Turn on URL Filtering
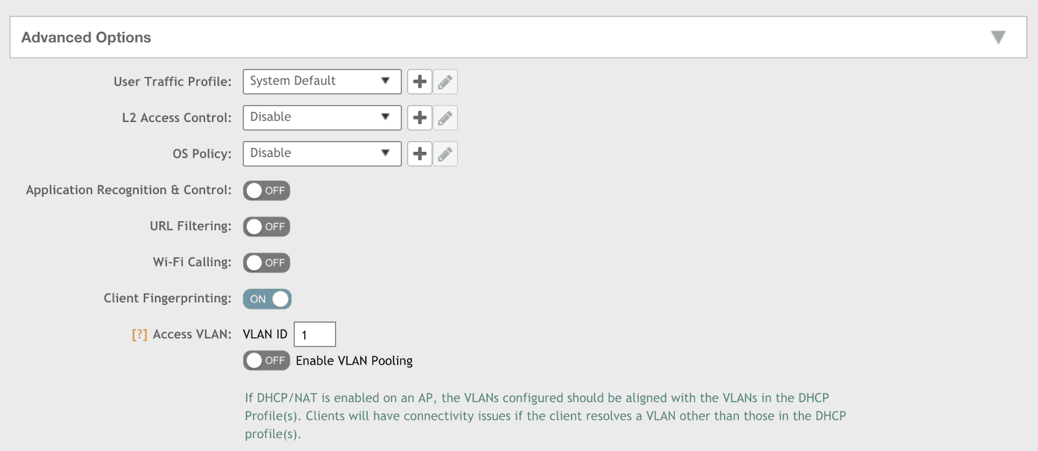Image resolution: width=1038 pixels, height=451 pixels. tap(267, 226)
